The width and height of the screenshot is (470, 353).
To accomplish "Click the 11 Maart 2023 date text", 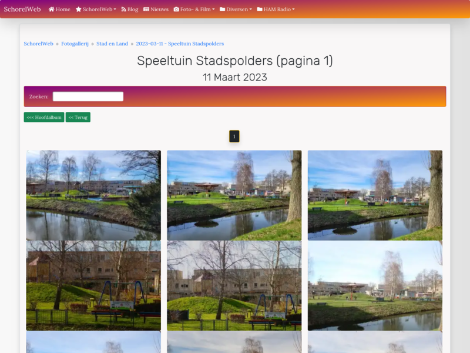I will [x=235, y=77].
